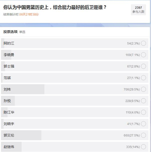The height and width of the screenshot is (152, 151).
Task: Click the 投票选项 section header
Action: pos(10,32)
